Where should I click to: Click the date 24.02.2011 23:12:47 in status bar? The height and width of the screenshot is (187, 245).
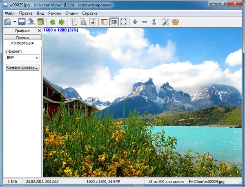(x=42, y=182)
